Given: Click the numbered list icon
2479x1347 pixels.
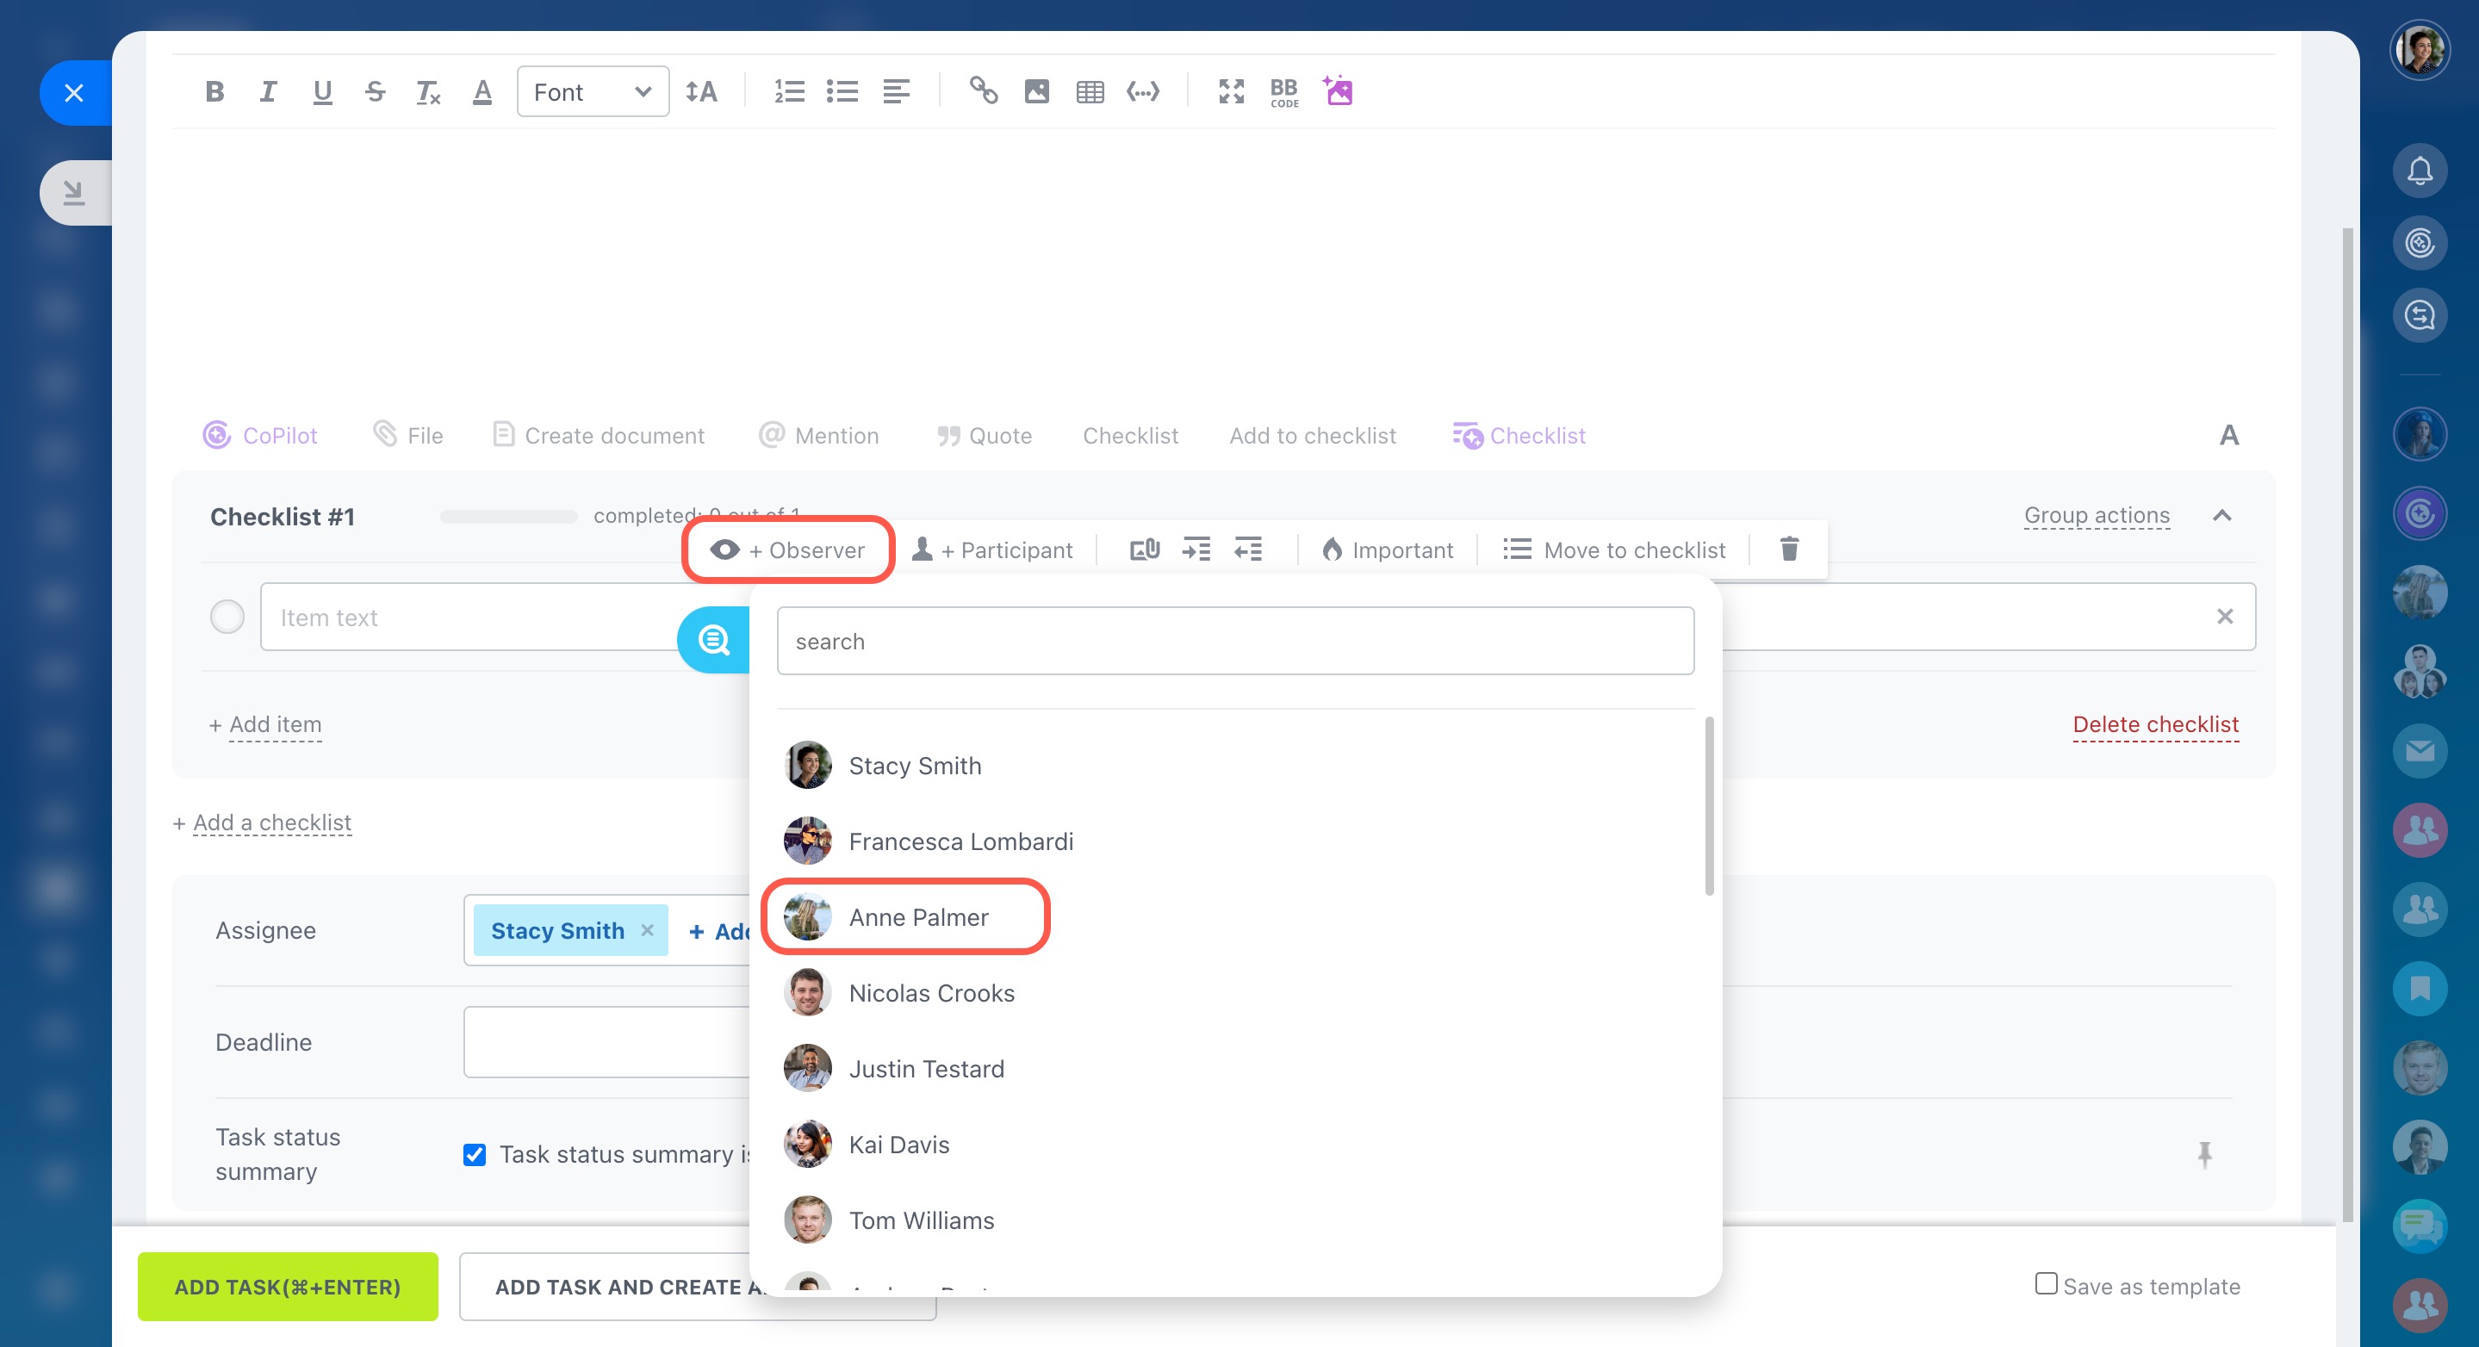Looking at the screenshot, I should coord(789,91).
